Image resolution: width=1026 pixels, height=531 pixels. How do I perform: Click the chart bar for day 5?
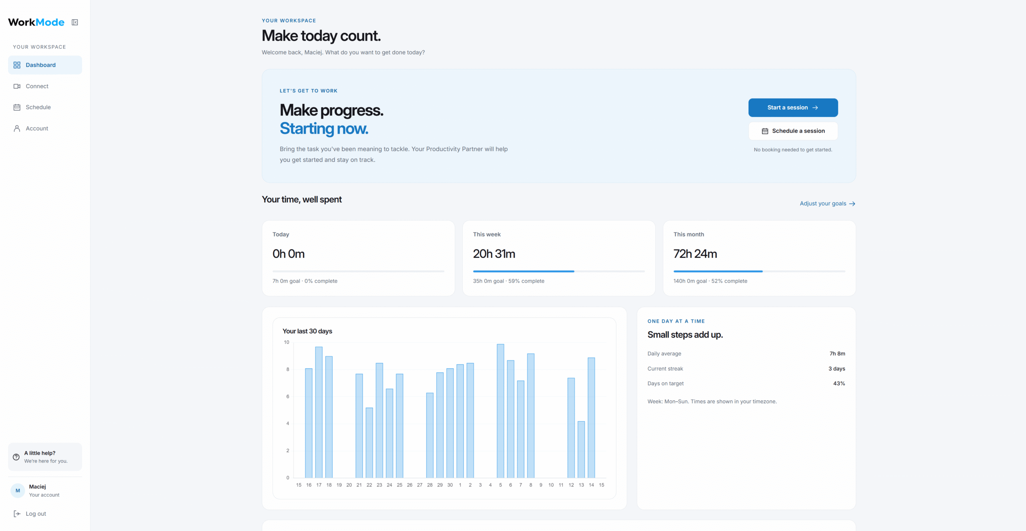point(500,411)
